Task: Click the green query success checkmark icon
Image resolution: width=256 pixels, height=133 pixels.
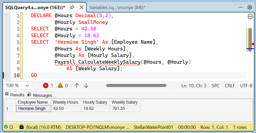Action: click(6, 127)
